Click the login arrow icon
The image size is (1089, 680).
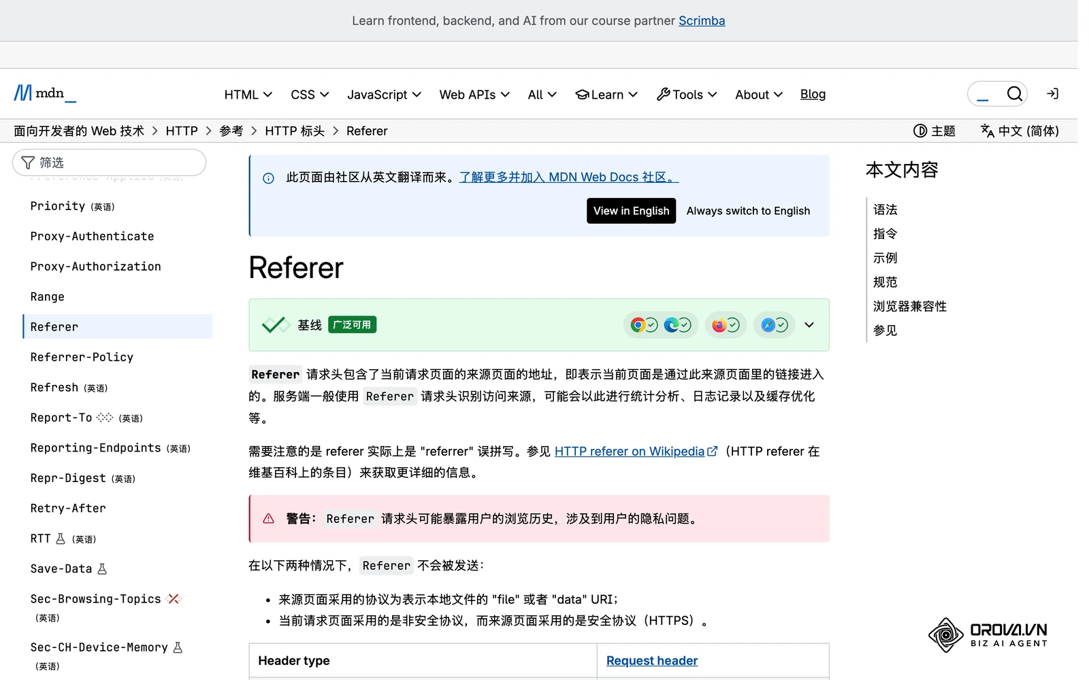coord(1052,94)
